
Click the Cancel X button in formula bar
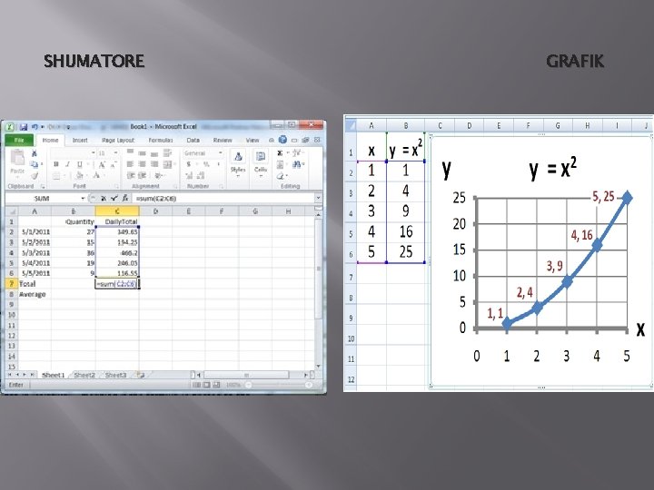click(x=104, y=199)
